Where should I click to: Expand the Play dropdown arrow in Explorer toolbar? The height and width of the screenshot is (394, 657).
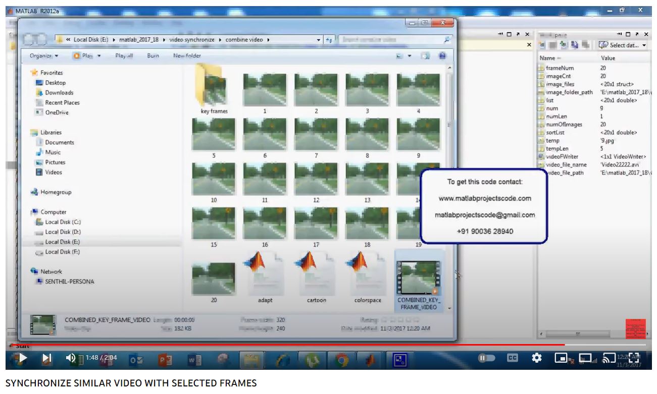point(99,56)
